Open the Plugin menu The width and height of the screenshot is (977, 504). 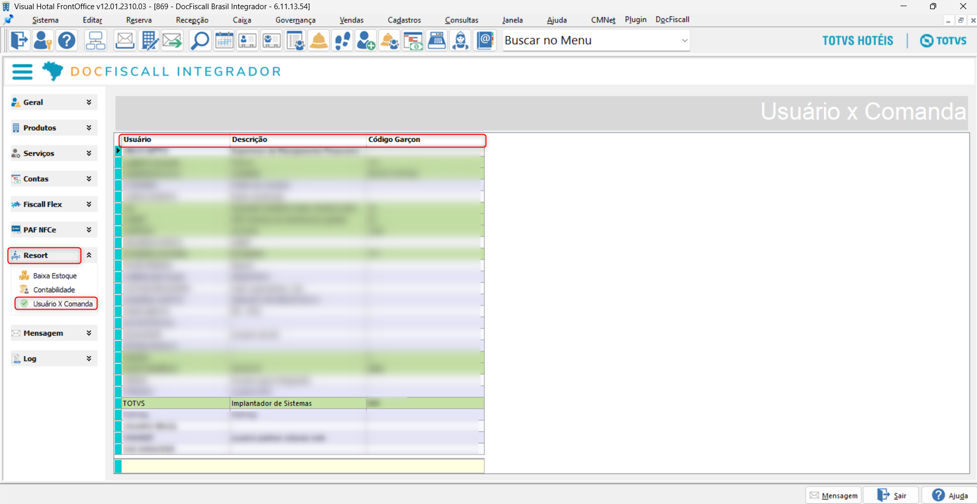click(636, 19)
